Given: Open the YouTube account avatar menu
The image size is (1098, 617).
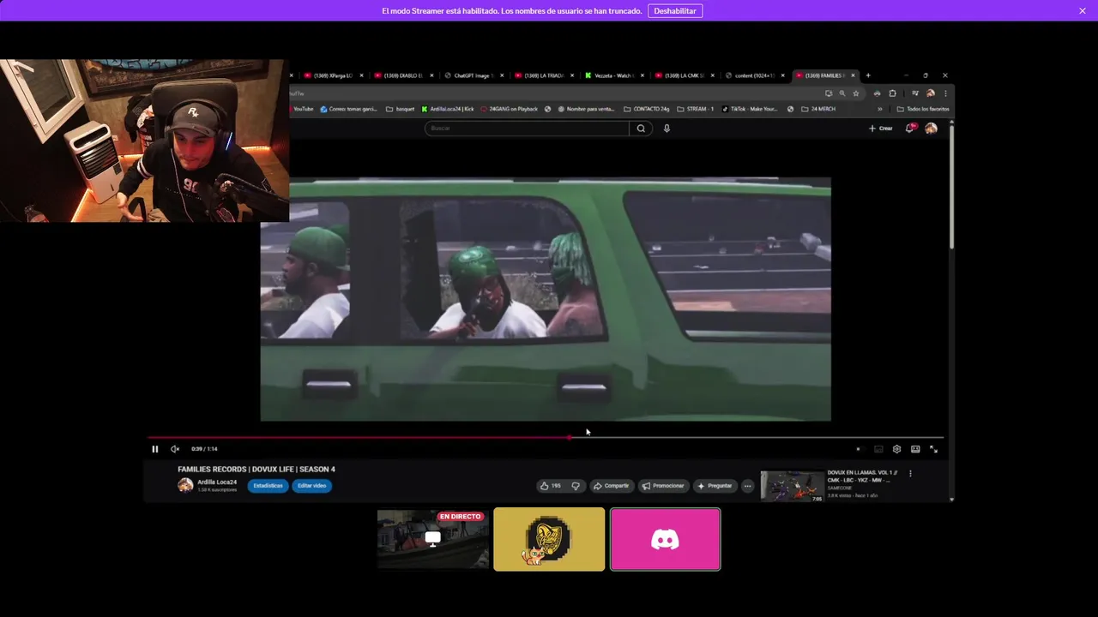Looking at the screenshot, I should click(x=931, y=129).
